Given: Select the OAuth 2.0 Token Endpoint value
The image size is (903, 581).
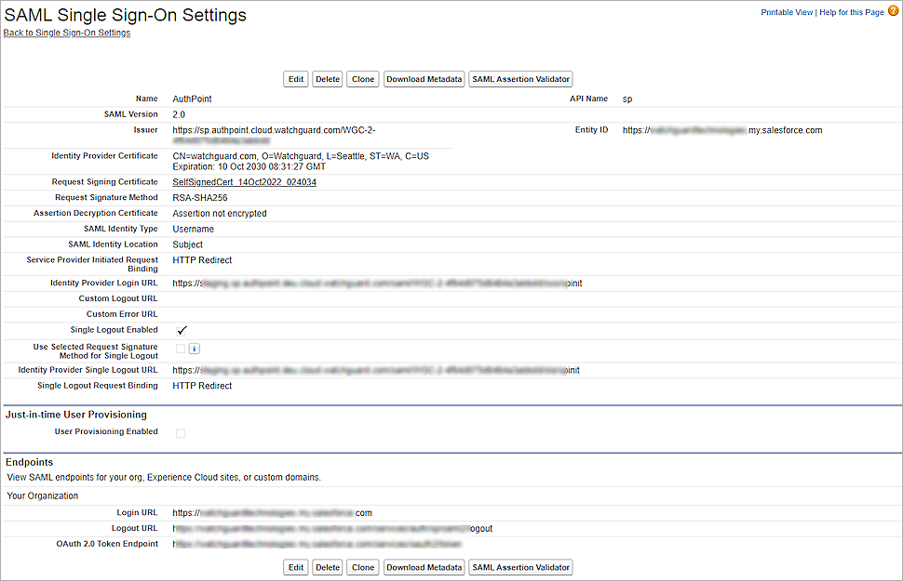Looking at the screenshot, I should point(317,544).
